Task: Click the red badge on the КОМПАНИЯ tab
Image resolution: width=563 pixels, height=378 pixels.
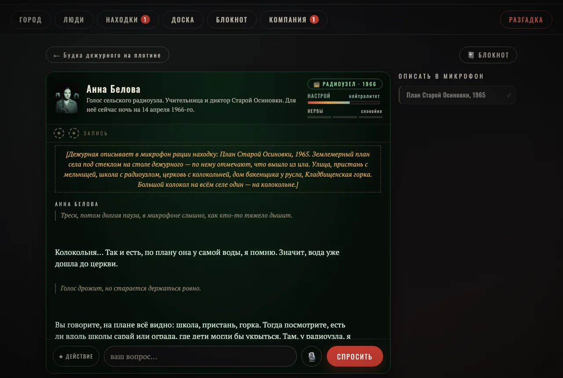Action: [314, 19]
